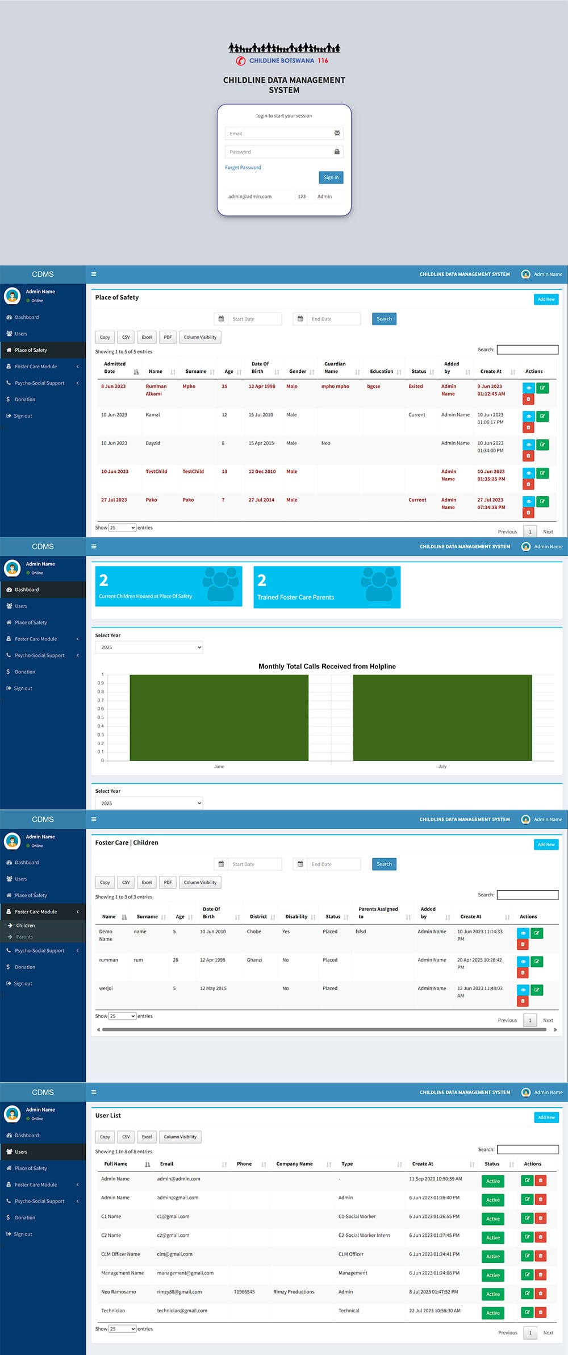Toggle the Active status for C1 Name user
Image resolution: width=568 pixels, height=1355 pixels.
pyautogui.click(x=493, y=1219)
